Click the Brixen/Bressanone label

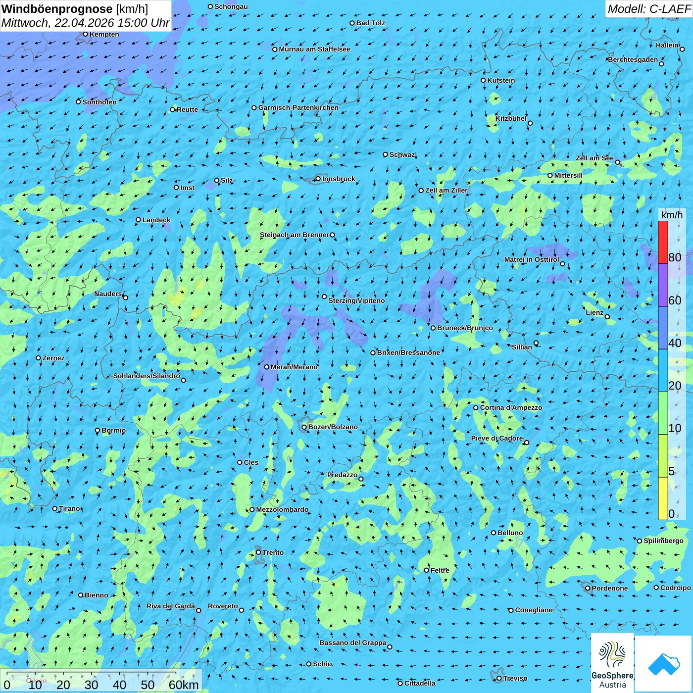408,352
